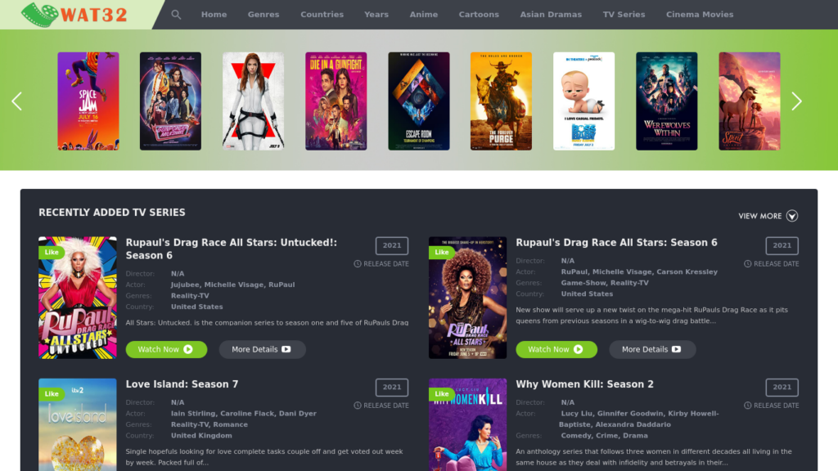Viewport: 838px width, 471px height.
Task: Open the search magnifier icon
Action: (x=176, y=15)
